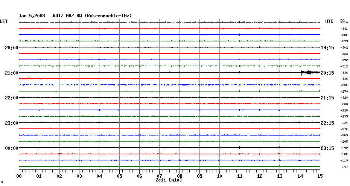Screen dimensions: 350x186
Task: Click the station title ROTZ HHZ BW (Rotzenmuehle-1Hz)
Action: click(x=92, y=16)
